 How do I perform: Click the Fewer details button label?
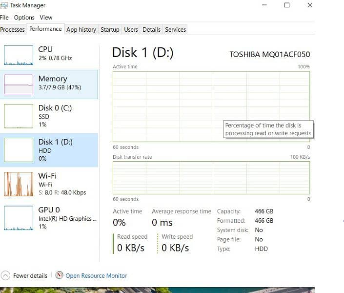(30, 275)
